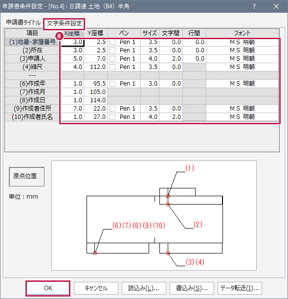Click red origin marker for item (1)
288x299 pixels.
[x=168, y=196]
